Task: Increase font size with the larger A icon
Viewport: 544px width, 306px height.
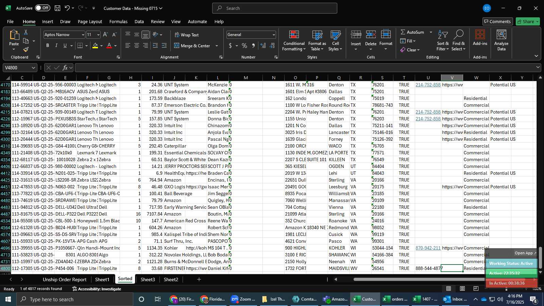Action: [x=105, y=35]
